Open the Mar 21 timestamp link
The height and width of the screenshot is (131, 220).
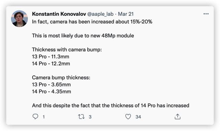tap(126, 14)
